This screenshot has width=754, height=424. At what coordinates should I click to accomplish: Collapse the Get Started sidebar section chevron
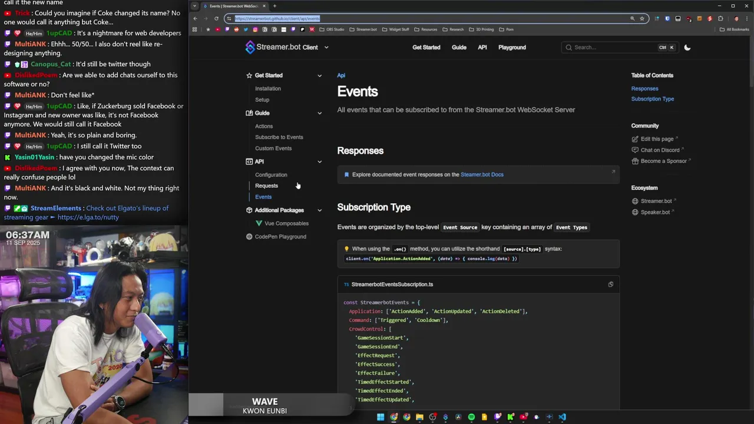click(320, 75)
